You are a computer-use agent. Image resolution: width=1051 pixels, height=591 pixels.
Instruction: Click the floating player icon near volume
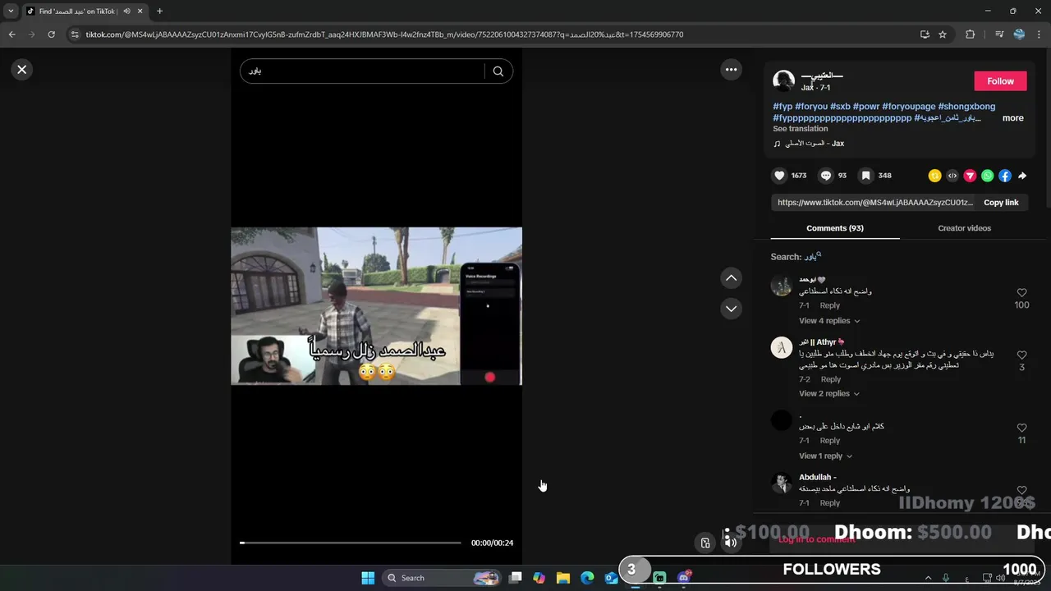coord(704,543)
